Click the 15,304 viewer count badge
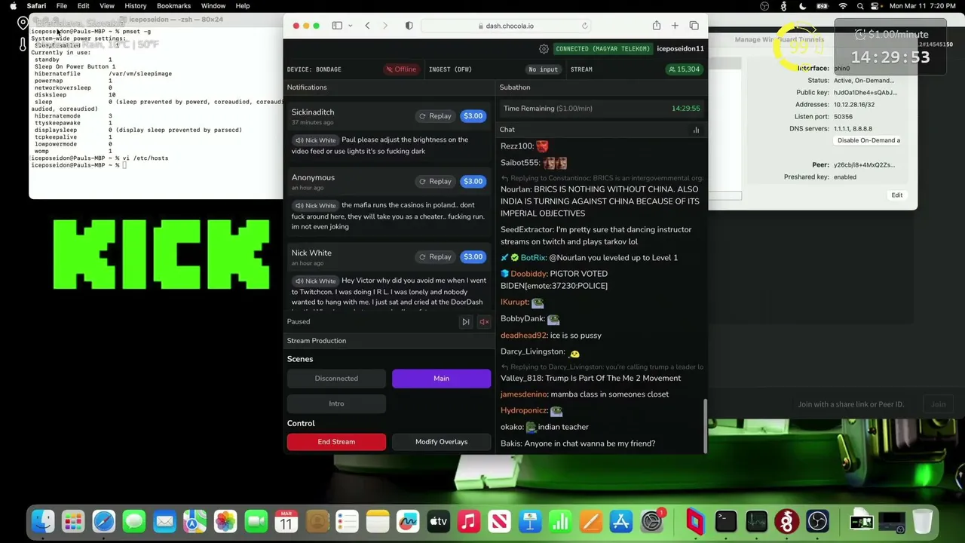965x543 pixels. tap(684, 69)
